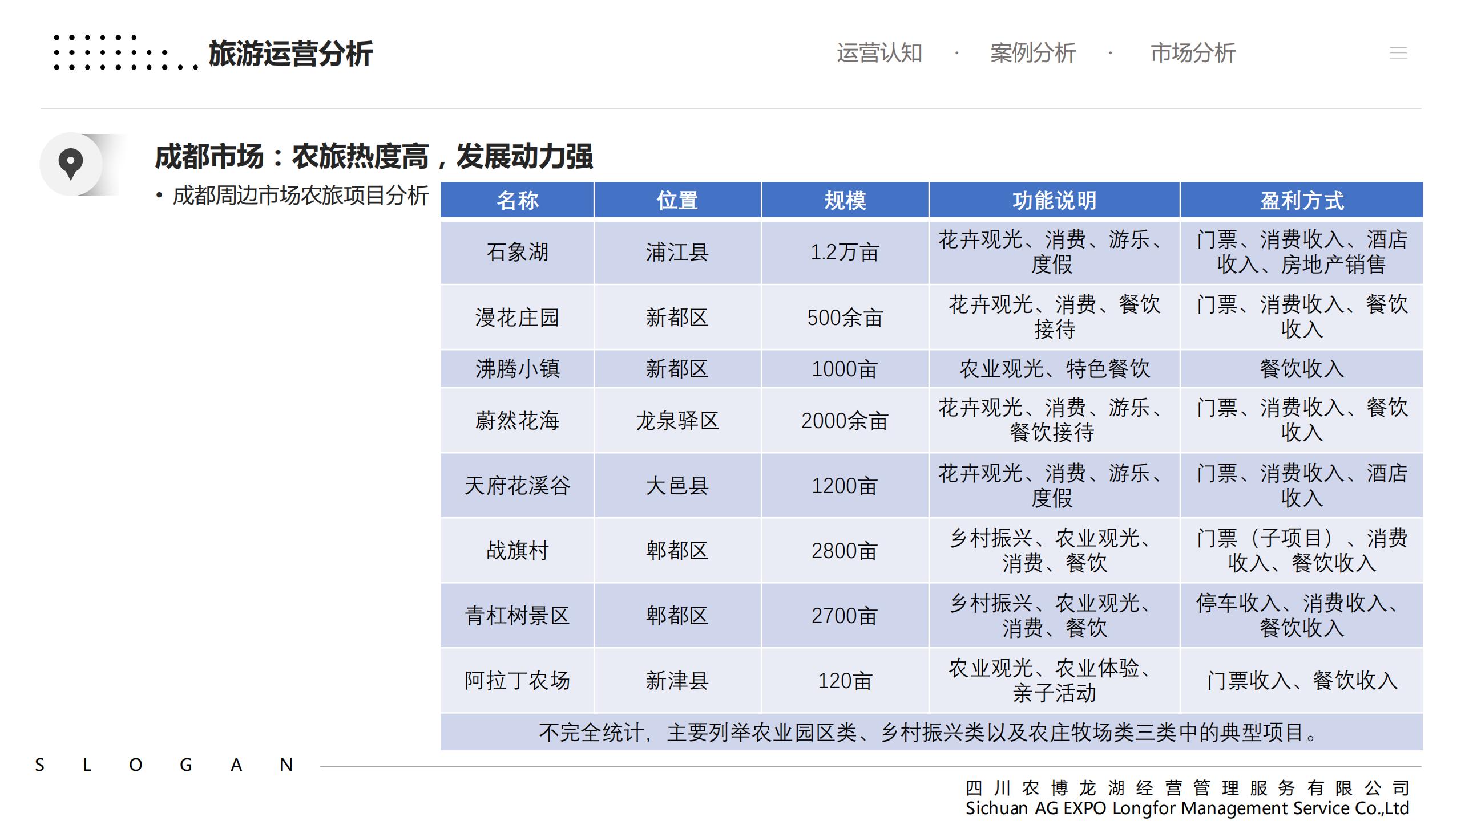Click the location pin icon

point(71,164)
